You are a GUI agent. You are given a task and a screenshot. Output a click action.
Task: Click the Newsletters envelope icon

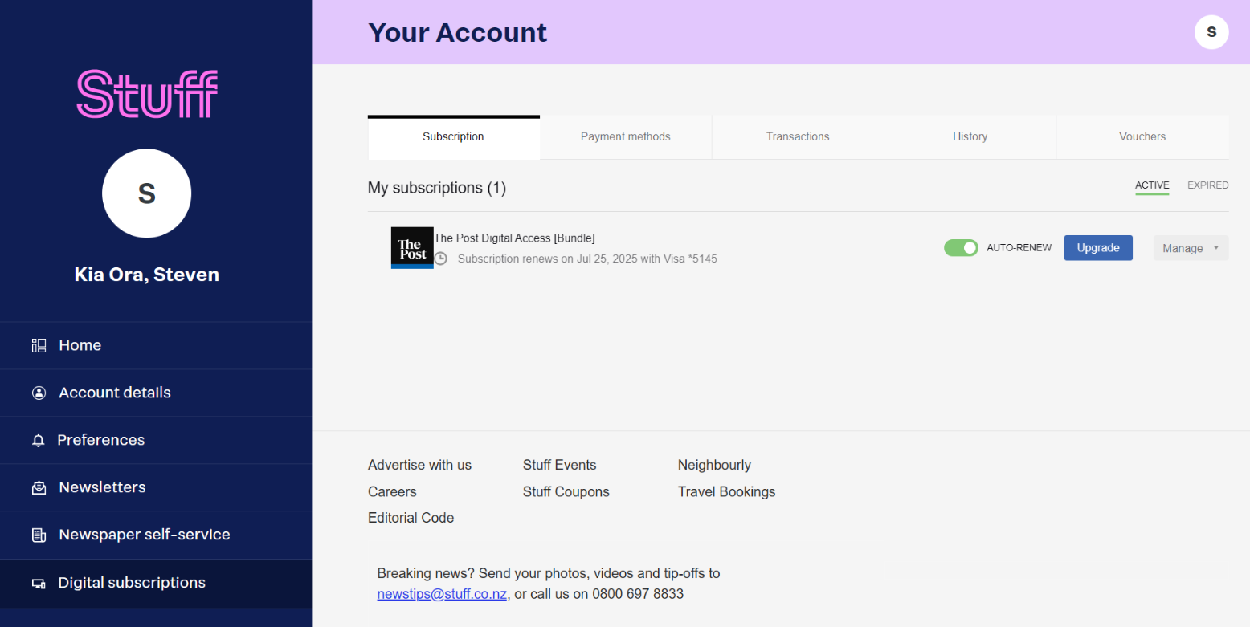(x=39, y=487)
